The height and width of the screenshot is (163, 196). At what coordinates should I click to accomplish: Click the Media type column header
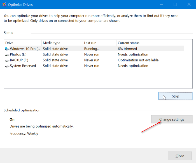click(x=62, y=43)
